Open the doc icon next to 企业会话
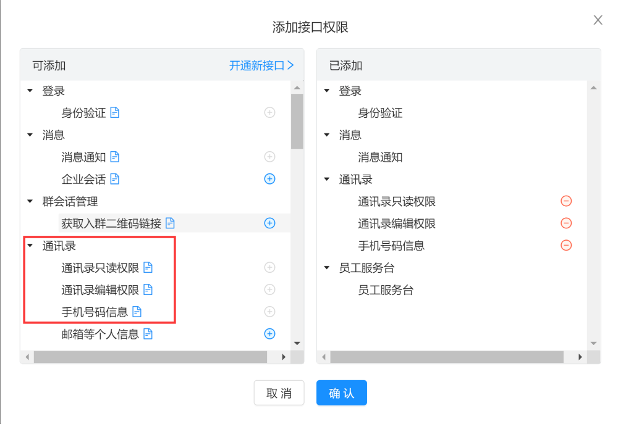 coord(115,179)
